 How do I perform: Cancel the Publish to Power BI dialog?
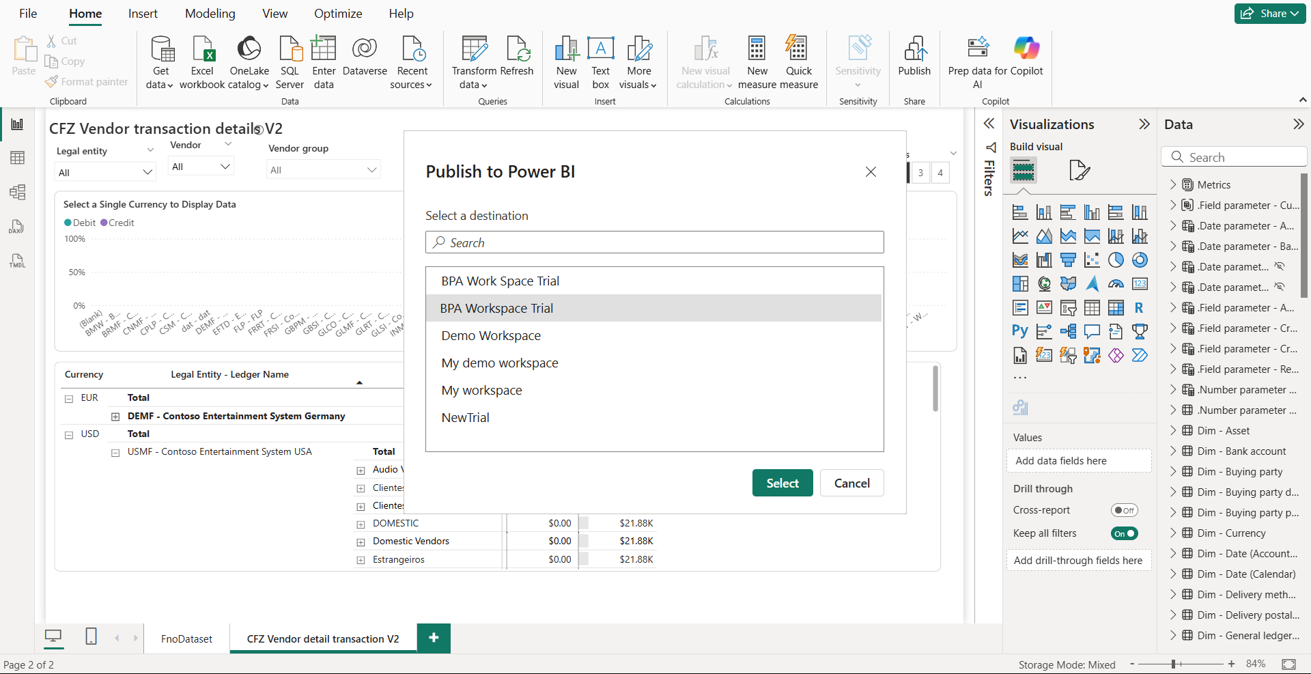point(851,483)
